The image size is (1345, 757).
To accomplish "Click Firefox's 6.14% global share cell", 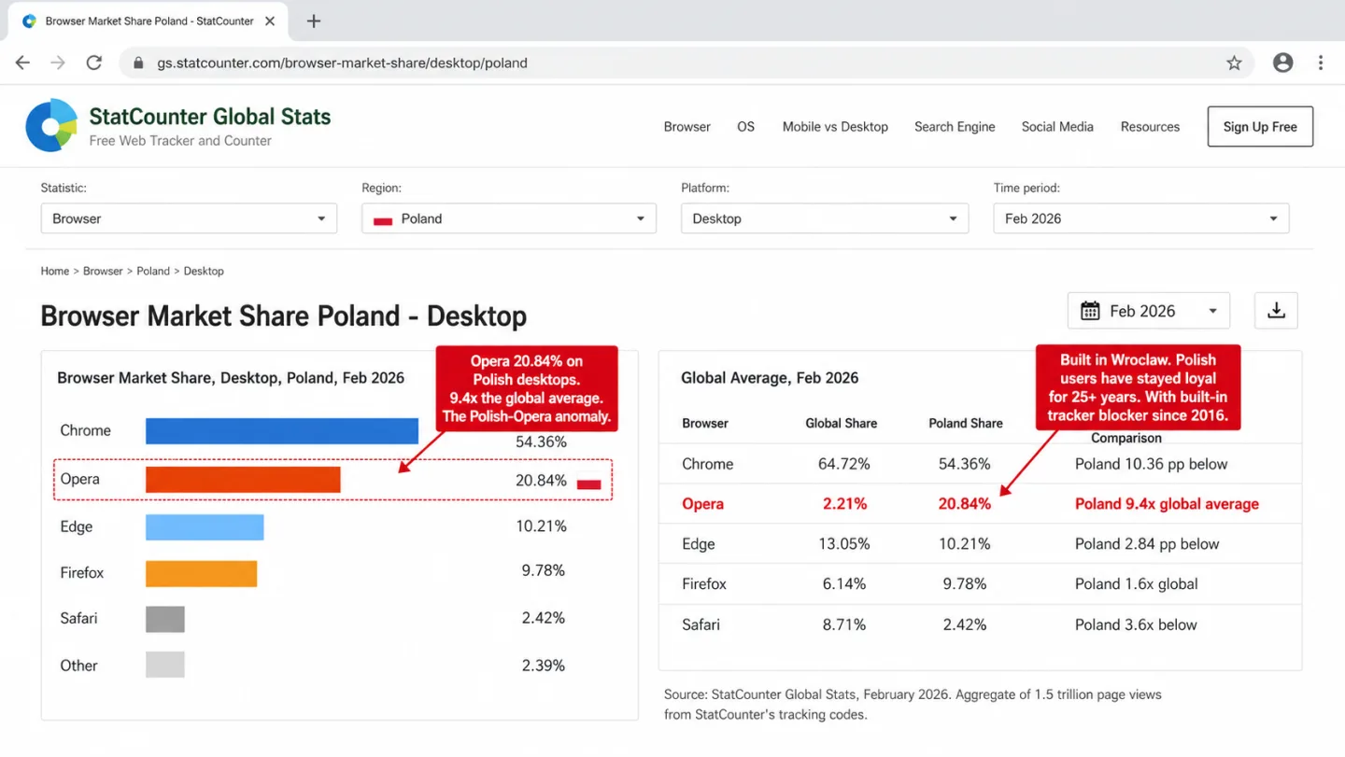I will pyautogui.click(x=844, y=584).
